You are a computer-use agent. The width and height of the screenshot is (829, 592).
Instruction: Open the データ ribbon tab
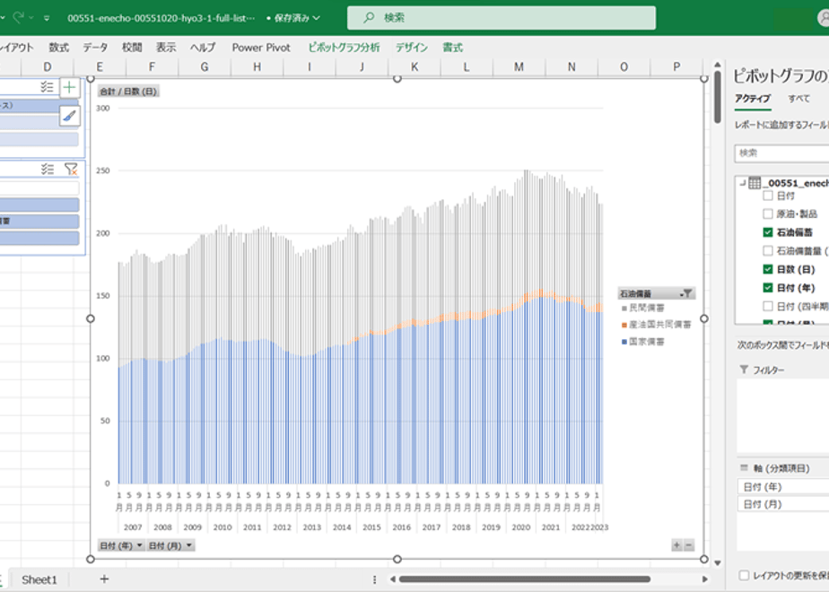coord(95,48)
